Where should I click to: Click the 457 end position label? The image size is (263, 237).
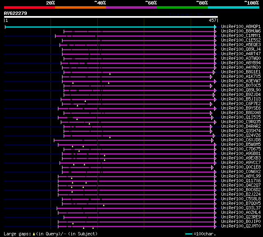tap(212, 20)
